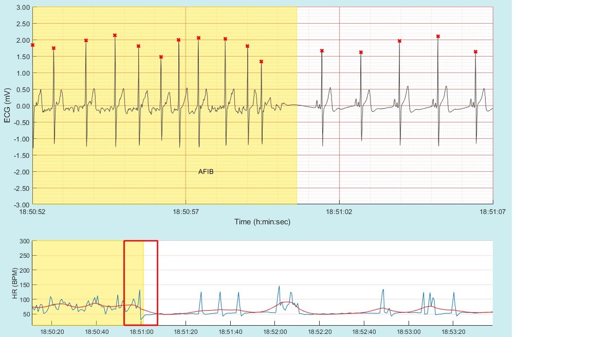Click the last R-peak marker inside AFIB region
Image resolution: width=592 pixels, height=337 pixels.
point(262,62)
